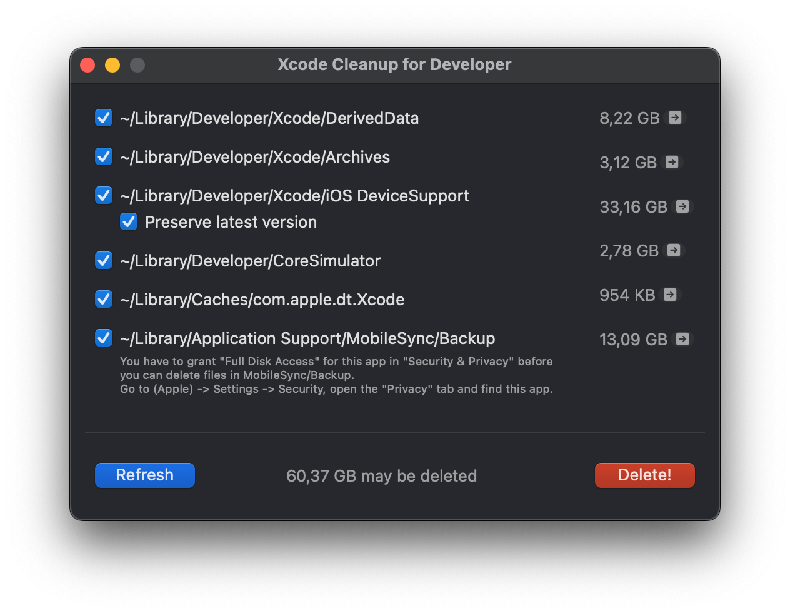This screenshot has height=613, width=790.
Task: Open Backup folder arrow beside 13,09 GB
Action: pyautogui.click(x=682, y=339)
